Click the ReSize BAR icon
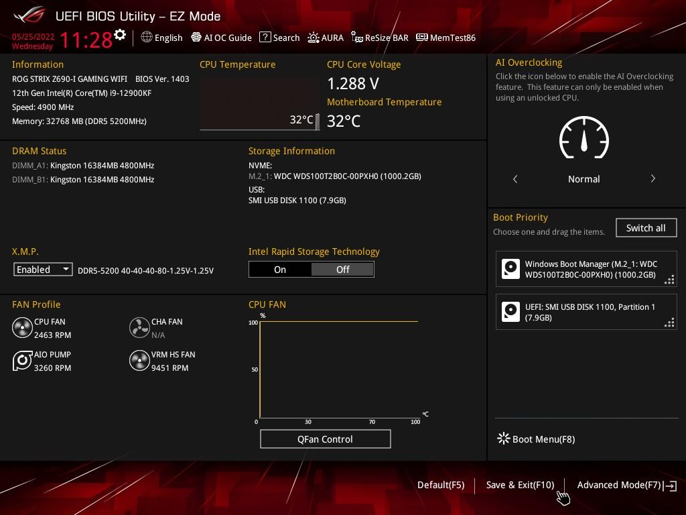The height and width of the screenshot is (515, 686). [357, 38]
